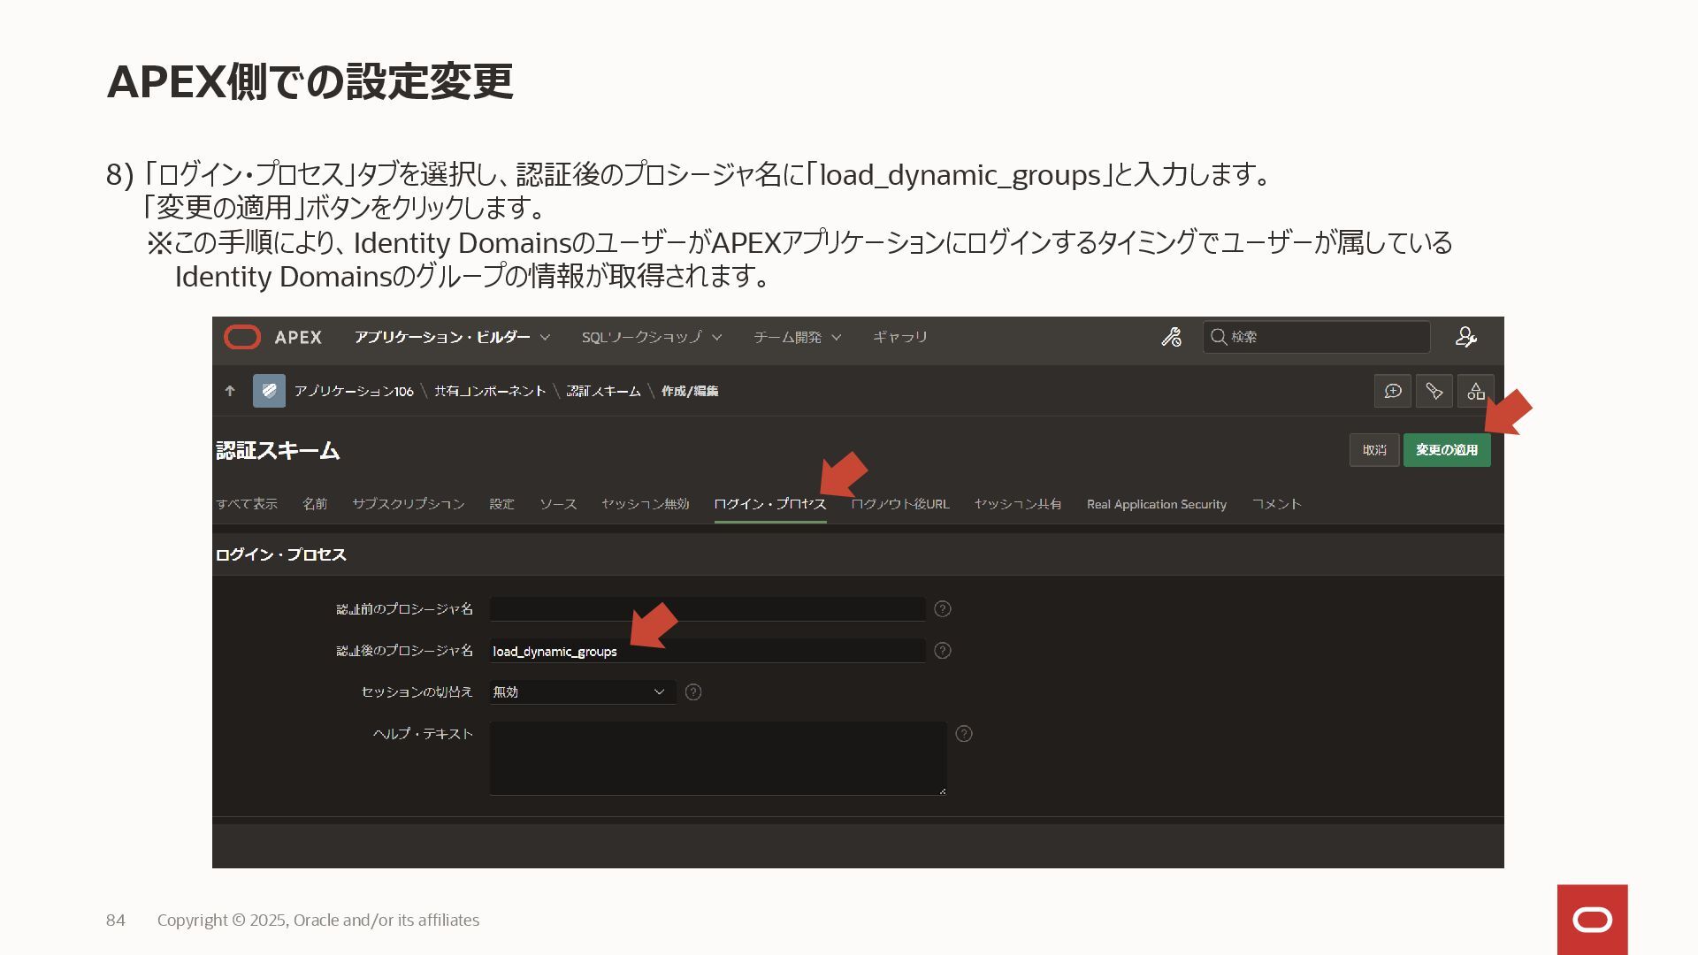
Task: Click the Oracle APEX logo
Action: coord(272,337)
